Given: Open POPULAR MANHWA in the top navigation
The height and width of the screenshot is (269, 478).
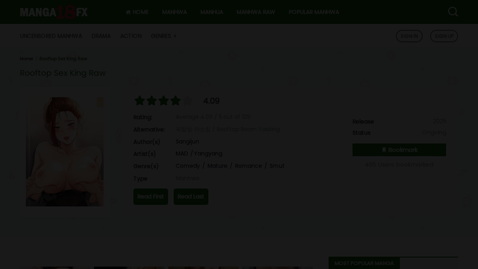Looking at the screenshot, I should click(314, 12).
